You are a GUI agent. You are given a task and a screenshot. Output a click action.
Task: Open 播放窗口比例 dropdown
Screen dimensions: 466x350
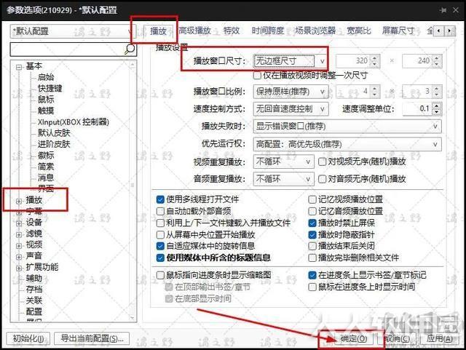point(291,92)
